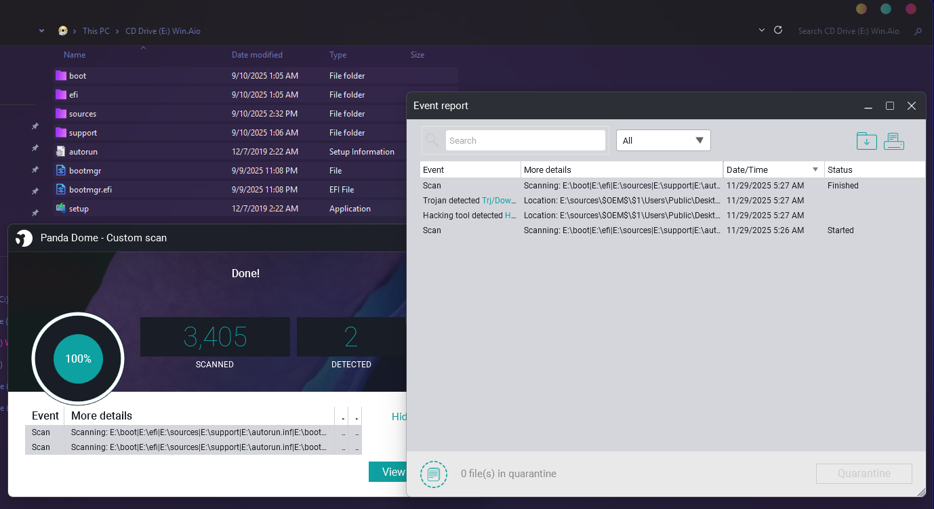Open the All filter dropdown in Event report
Image resolution: width=934 pixels, height=509 pixels.
coord(663,140)
